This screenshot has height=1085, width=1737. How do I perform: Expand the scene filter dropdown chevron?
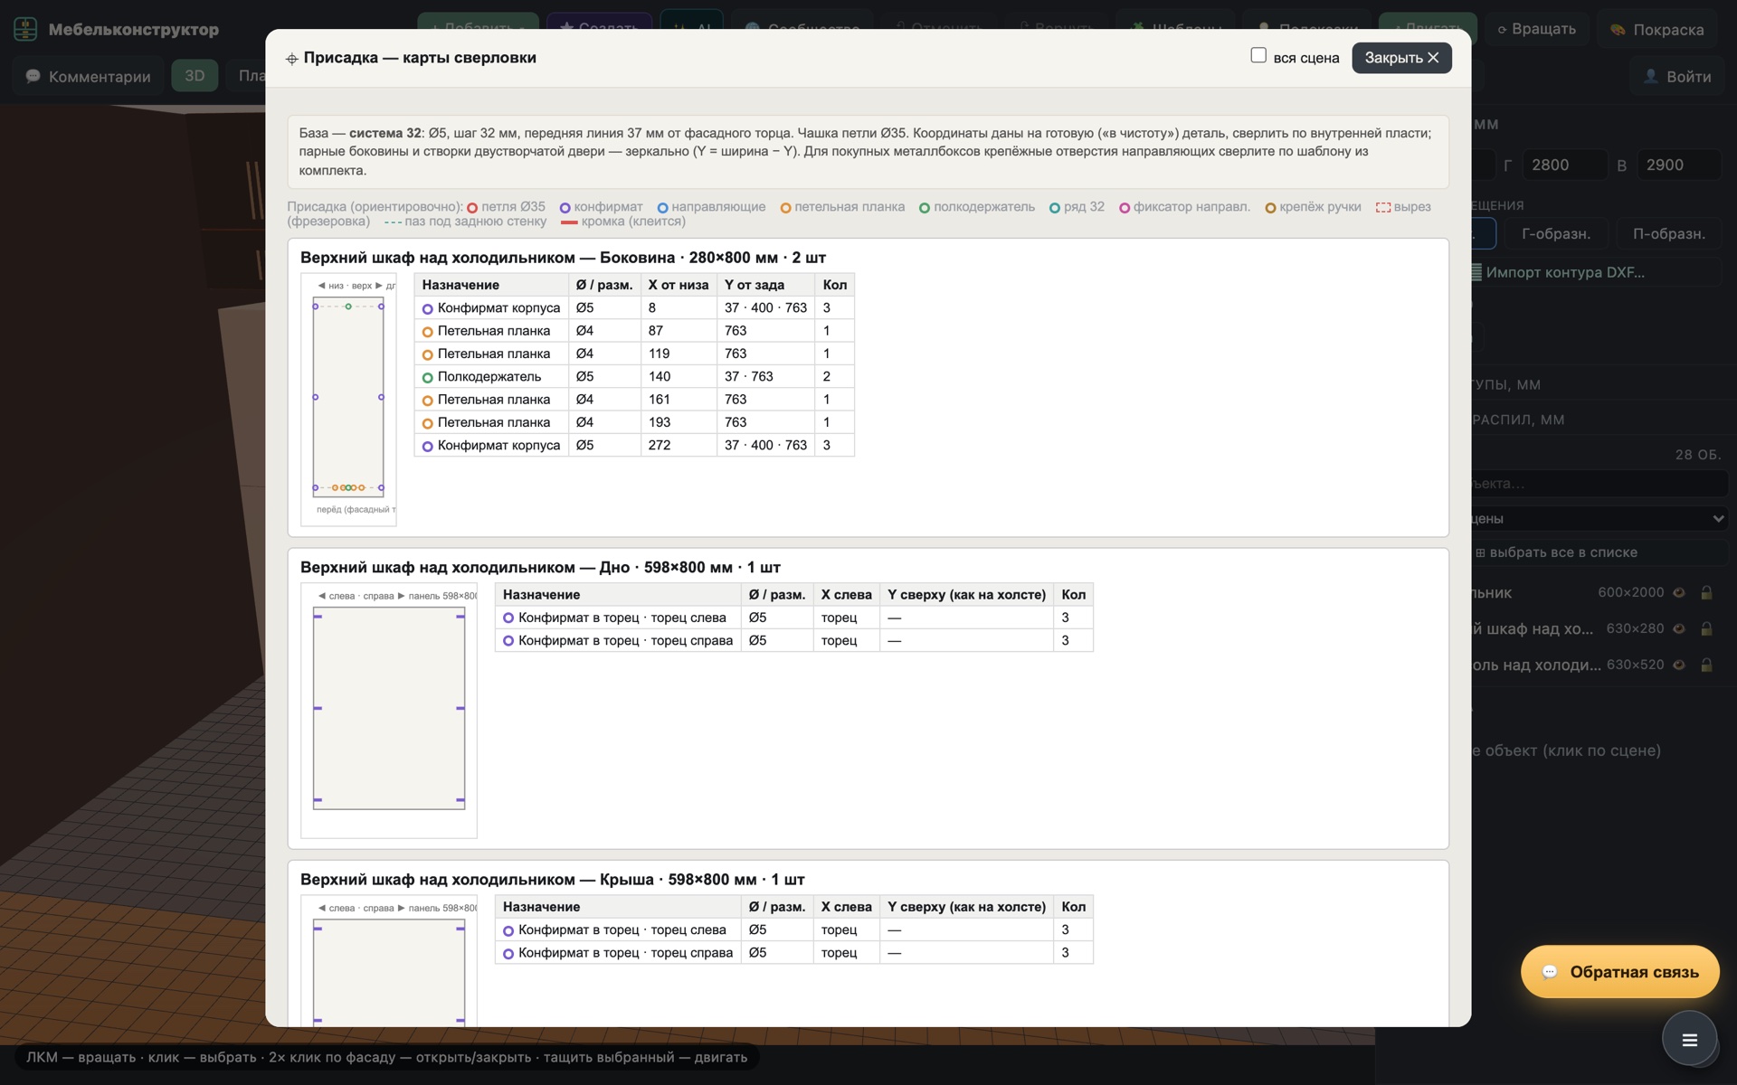click(1717, 518)
